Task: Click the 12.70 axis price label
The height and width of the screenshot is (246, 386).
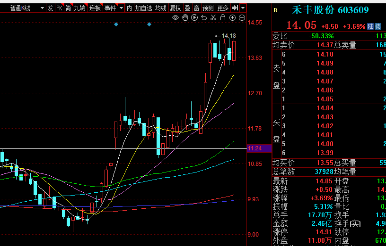Action: (255, 93)
